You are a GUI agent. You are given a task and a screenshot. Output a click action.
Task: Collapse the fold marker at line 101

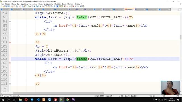[10, 42]
